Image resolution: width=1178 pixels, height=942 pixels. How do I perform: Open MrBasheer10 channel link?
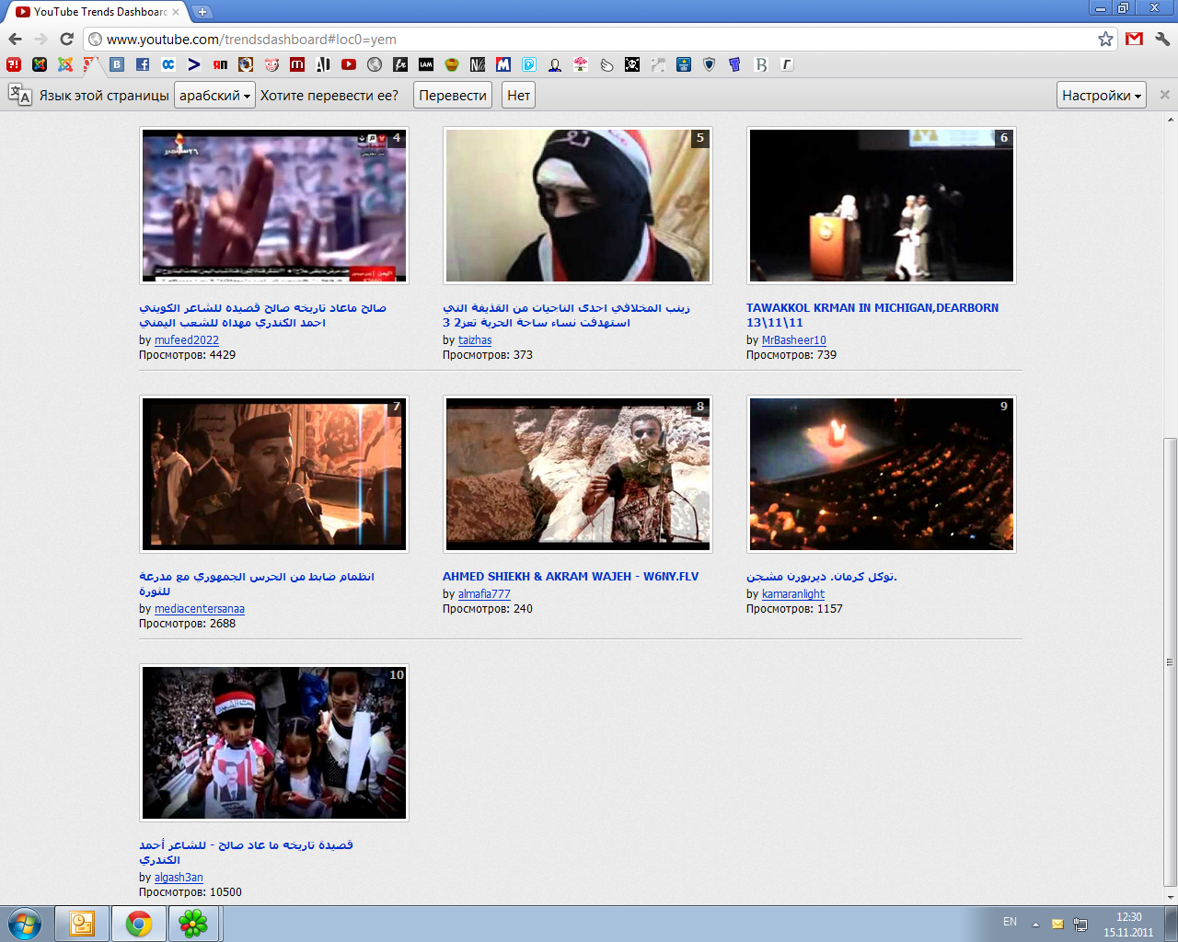click(793, 340)
